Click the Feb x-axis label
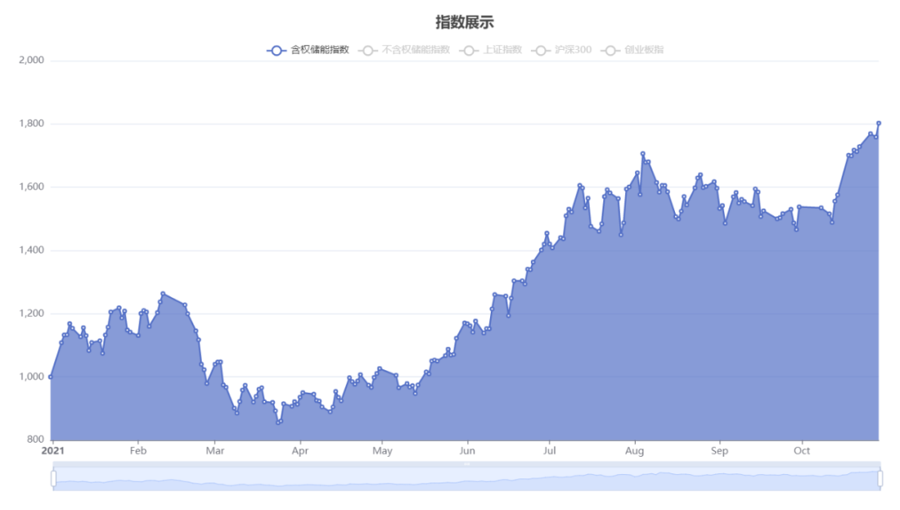This screenshot has height=510, width=900. [x=137, y=451]
